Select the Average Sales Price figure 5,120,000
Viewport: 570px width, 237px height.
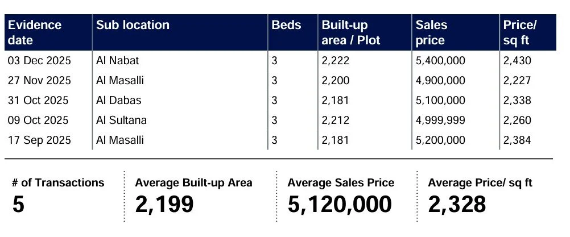click(x=340, y=205)
